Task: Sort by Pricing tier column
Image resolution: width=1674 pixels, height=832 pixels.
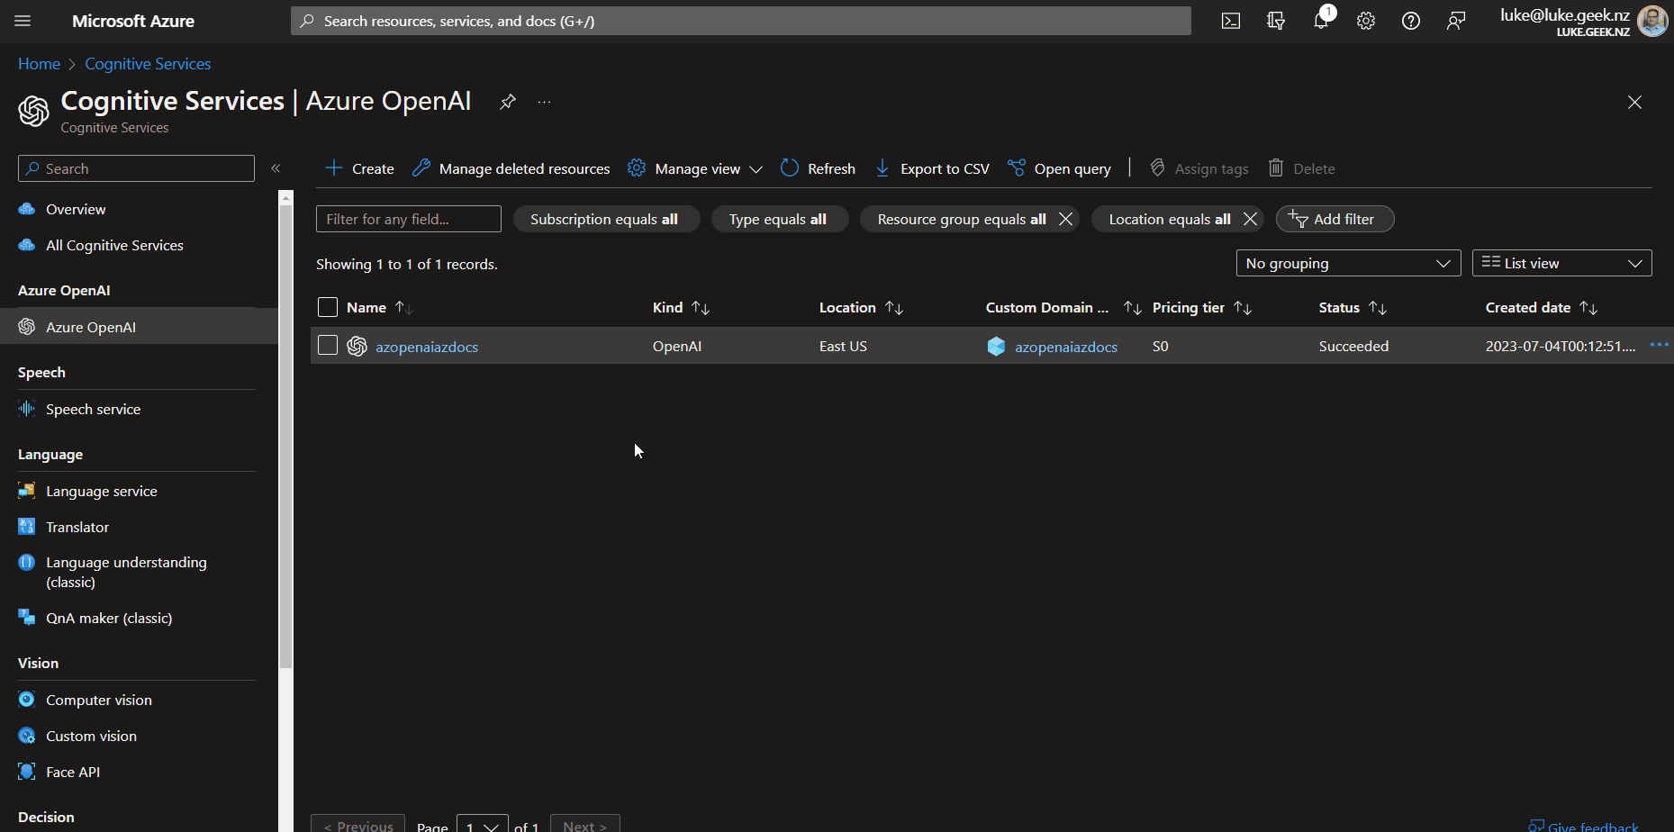Action: pos(1201,307)
